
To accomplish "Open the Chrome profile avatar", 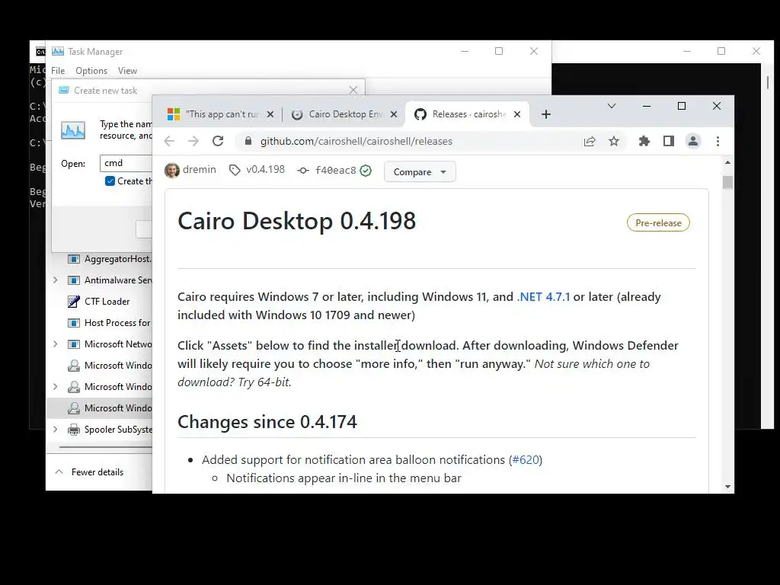I will point(693,141).
